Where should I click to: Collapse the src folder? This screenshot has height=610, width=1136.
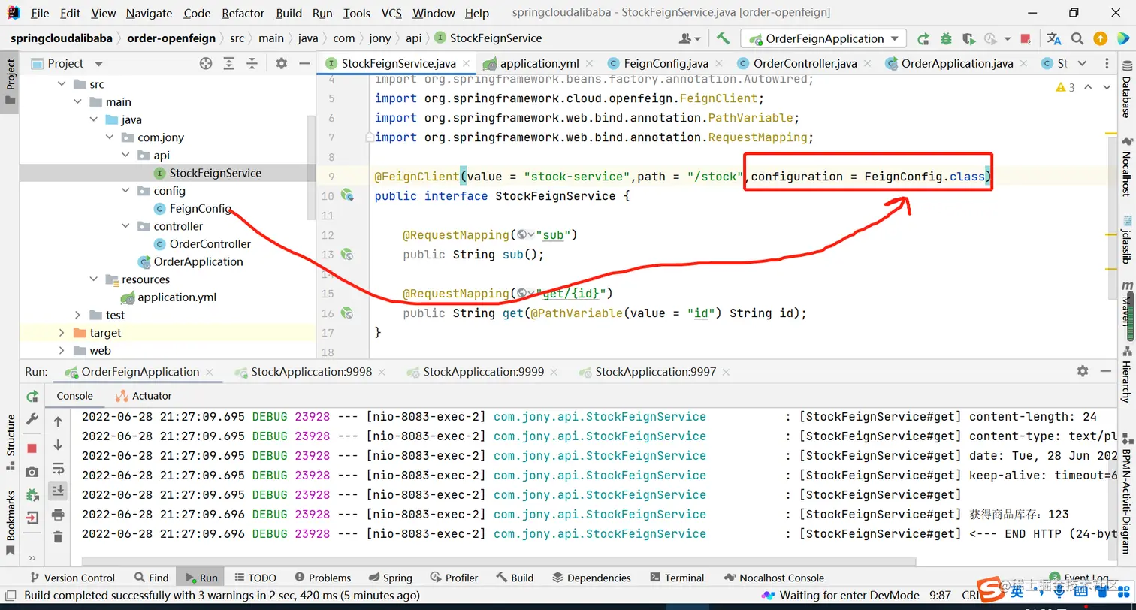[62, 84]
